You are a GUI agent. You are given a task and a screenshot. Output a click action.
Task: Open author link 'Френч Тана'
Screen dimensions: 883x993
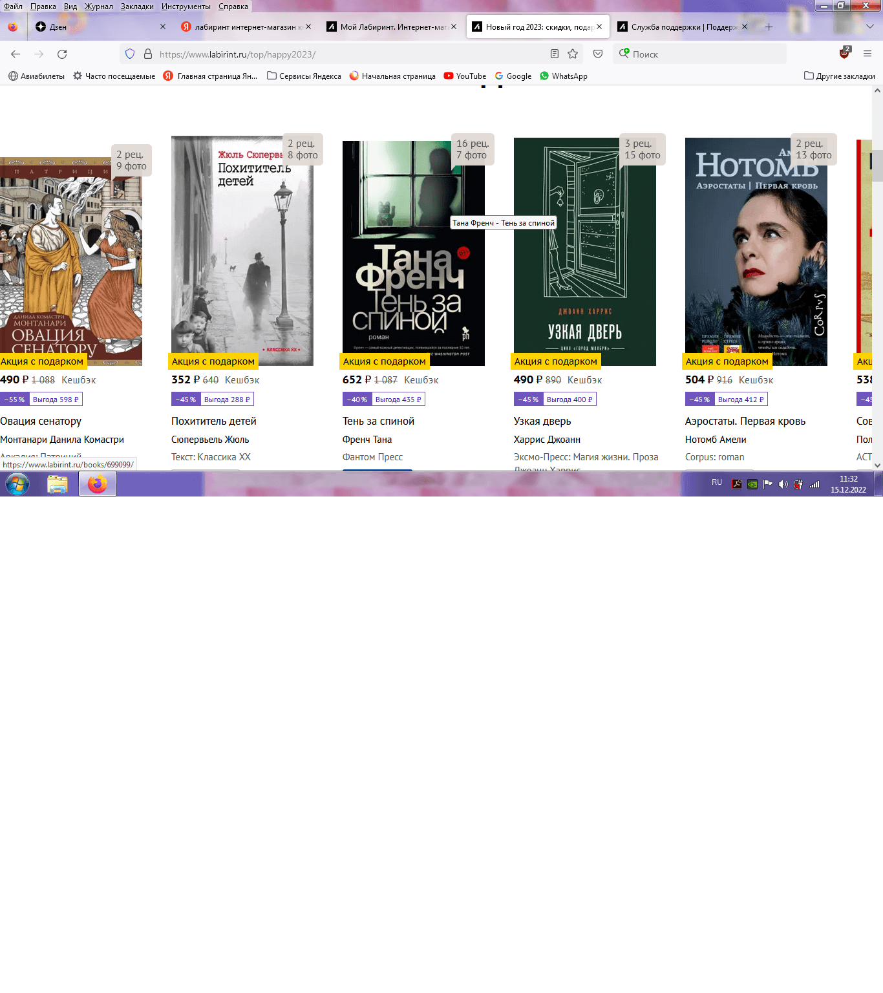(x=367, y=440)
